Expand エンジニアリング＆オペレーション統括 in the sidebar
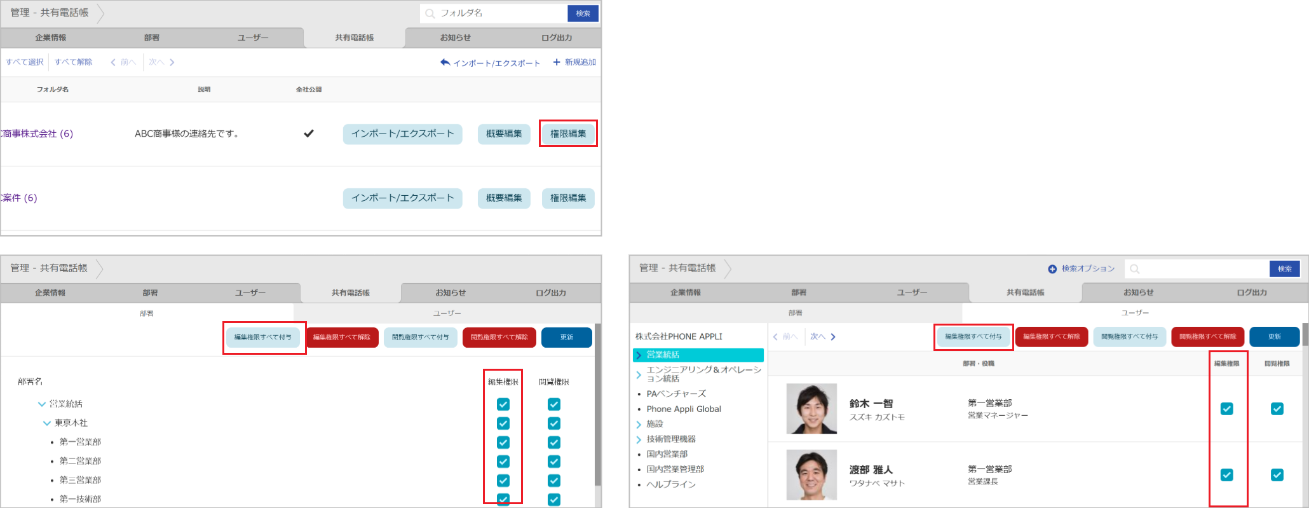 [639, 374]
